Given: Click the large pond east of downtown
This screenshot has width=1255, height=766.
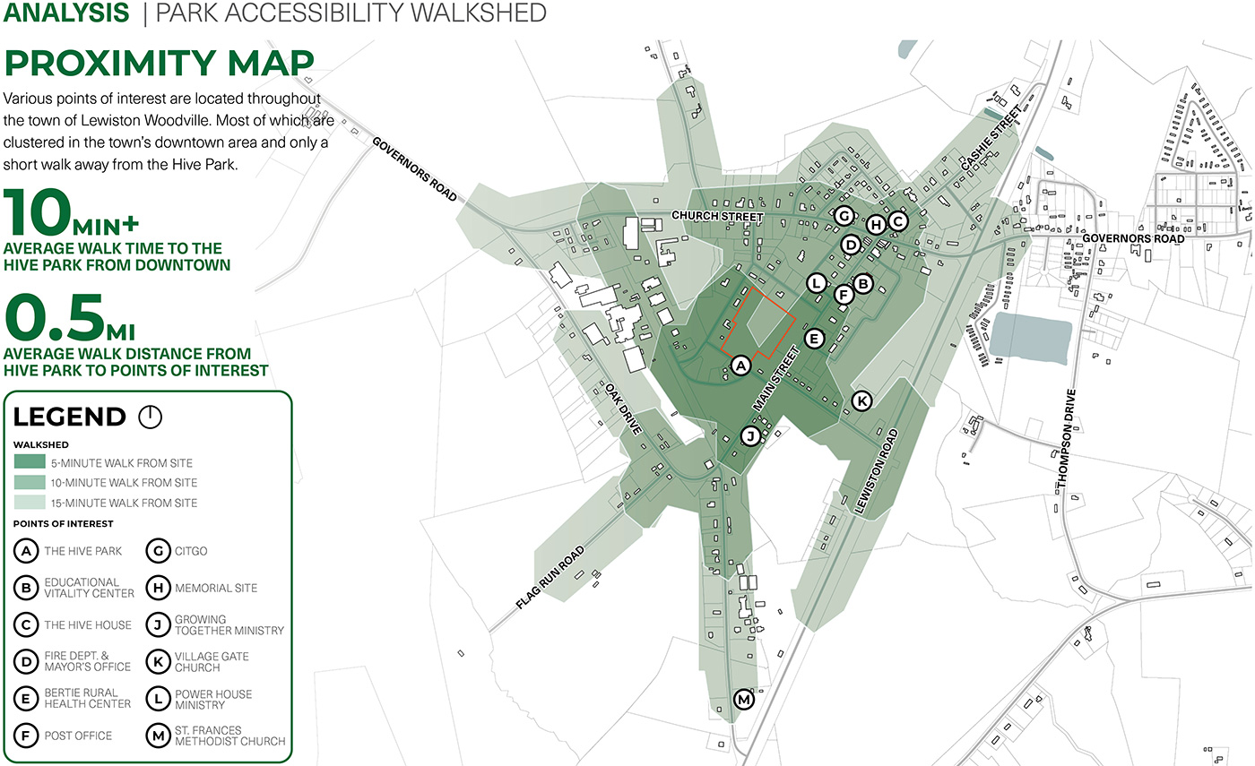Looking at the screenshot, I should tap(1031, 339).
